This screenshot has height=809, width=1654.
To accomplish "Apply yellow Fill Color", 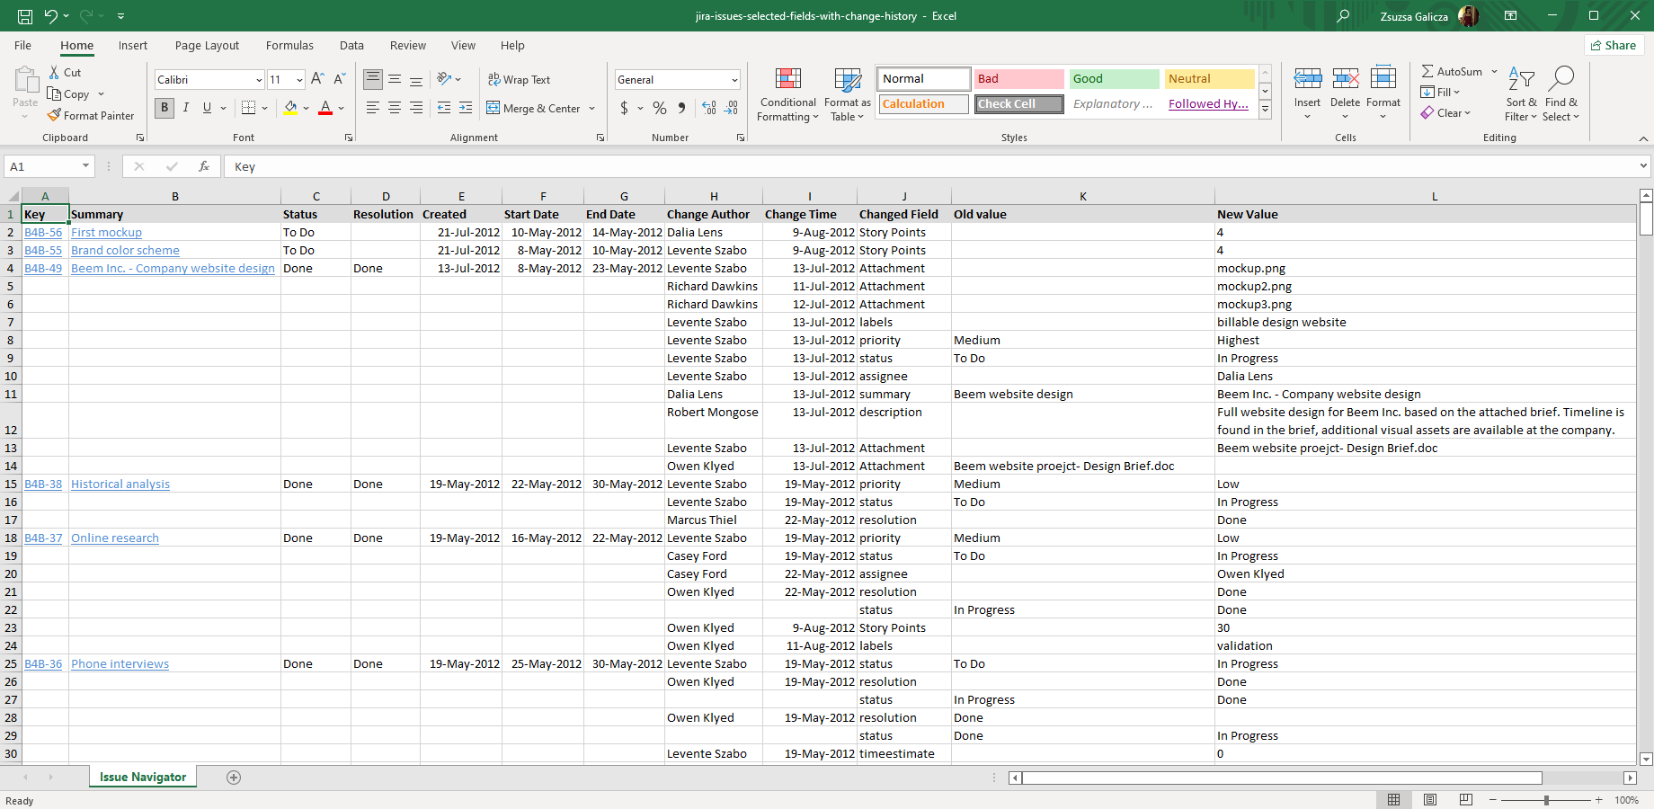I will click(290, 108).
